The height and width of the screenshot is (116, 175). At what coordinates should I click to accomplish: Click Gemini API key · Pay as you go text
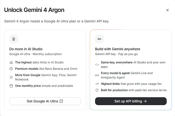tap(116, 54)
